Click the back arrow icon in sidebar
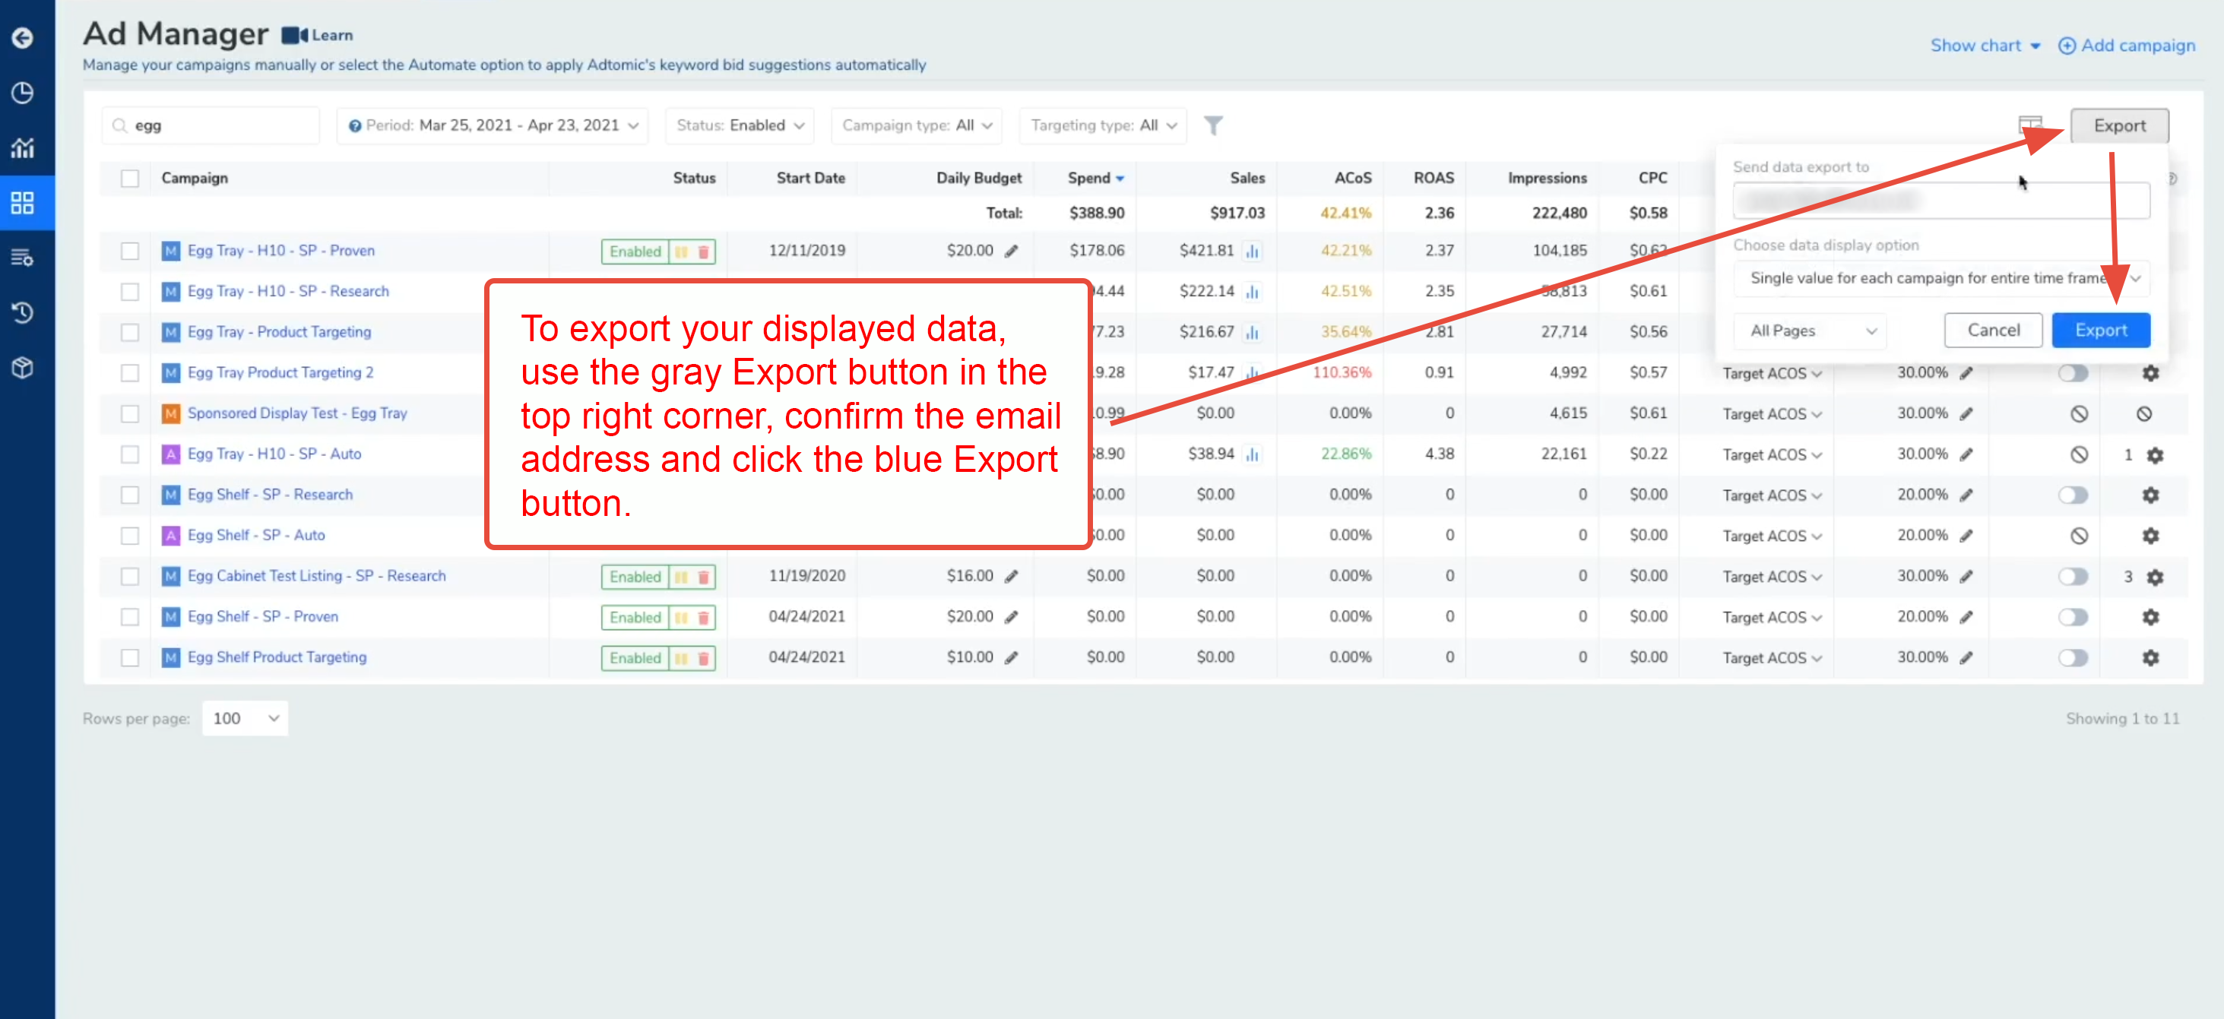 pyautogui.click(x=23, y=37)
